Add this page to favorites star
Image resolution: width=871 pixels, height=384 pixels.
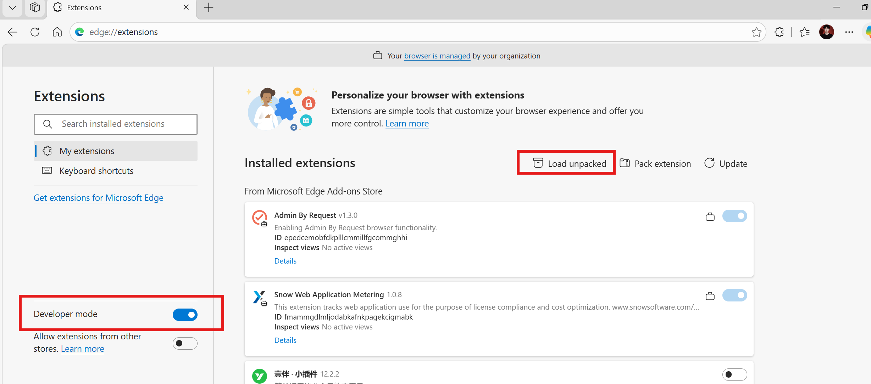click(x=756, y=32)
